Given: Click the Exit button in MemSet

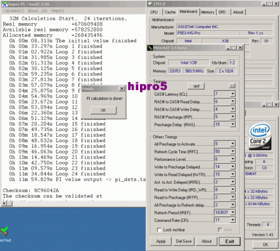Looking at the screenshot, I should pyautogui.click(x=230, y=241).
